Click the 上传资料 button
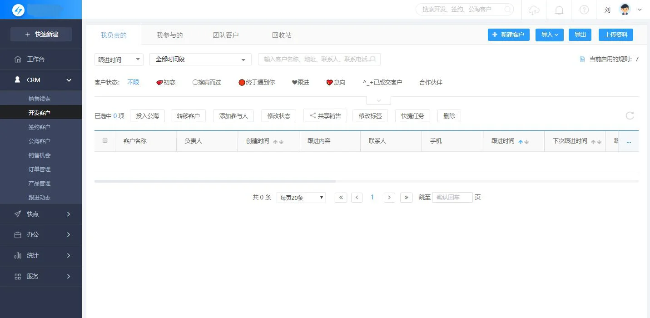The width and height of the screenshot is (650, 318). [x=615, y=34]
